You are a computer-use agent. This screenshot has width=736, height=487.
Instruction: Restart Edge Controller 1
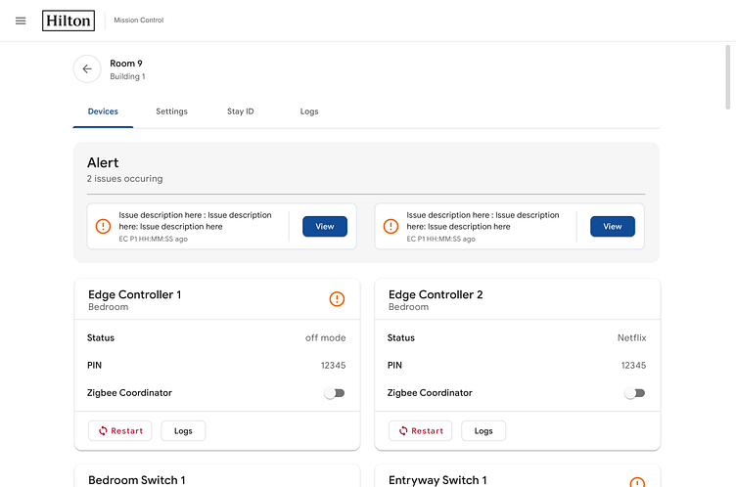[120, 431]
